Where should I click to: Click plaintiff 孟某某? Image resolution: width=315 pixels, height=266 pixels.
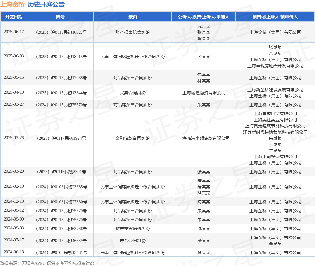204,57
